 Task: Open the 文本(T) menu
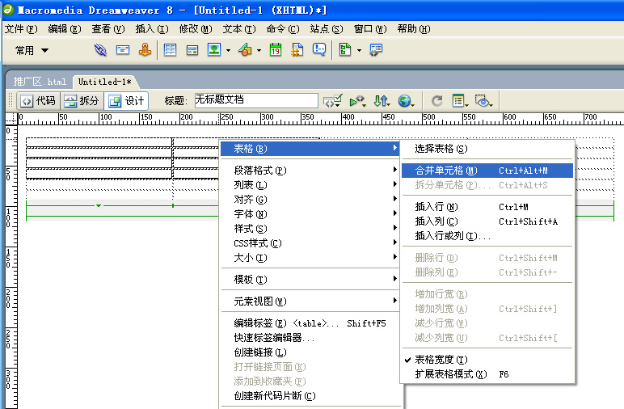239,29
